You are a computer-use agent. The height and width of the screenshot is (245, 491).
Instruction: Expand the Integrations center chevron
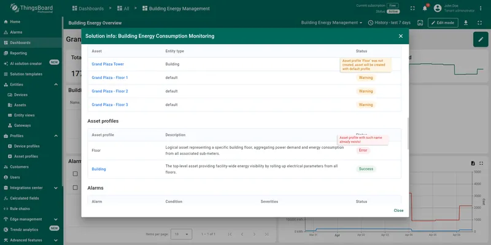point(56,188)
